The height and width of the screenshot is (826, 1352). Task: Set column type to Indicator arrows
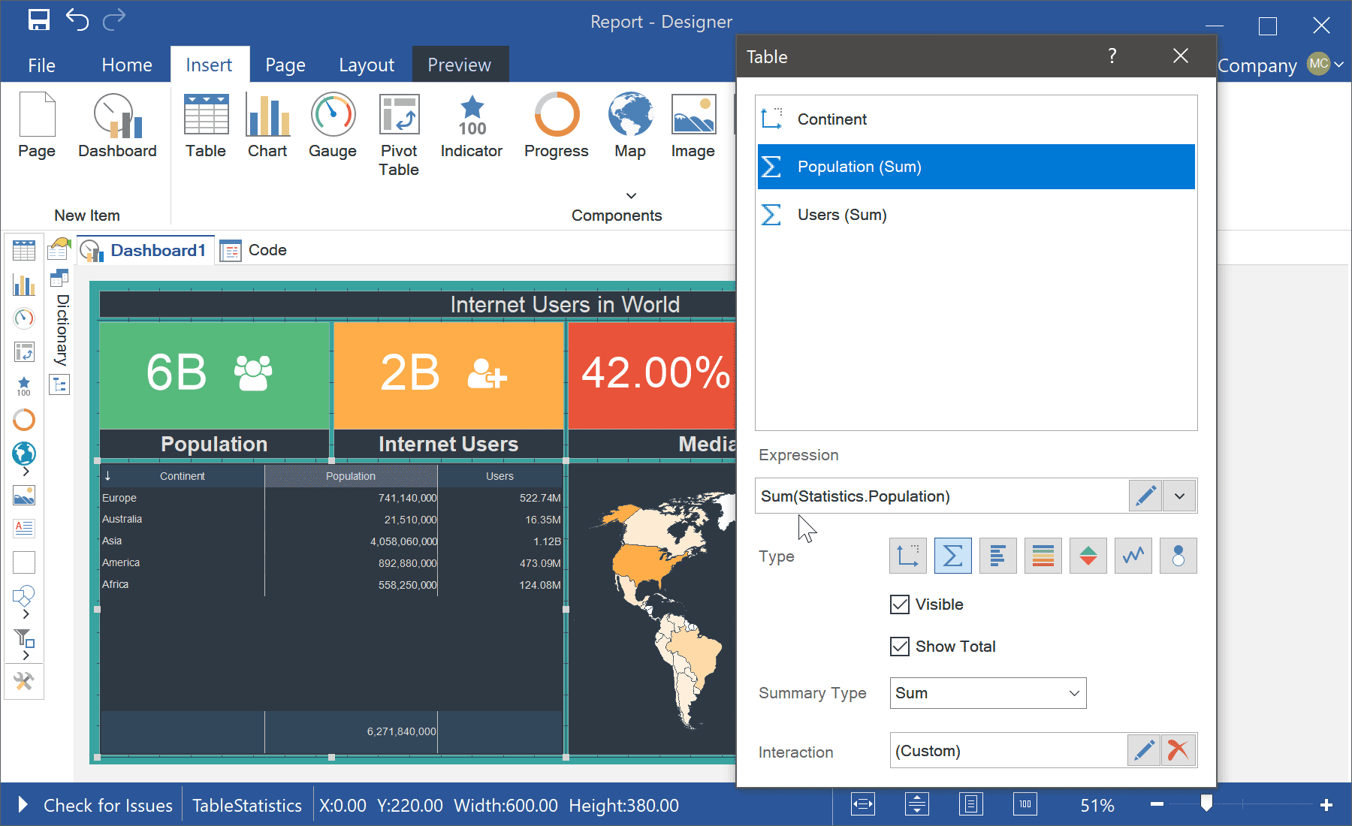1088,556
